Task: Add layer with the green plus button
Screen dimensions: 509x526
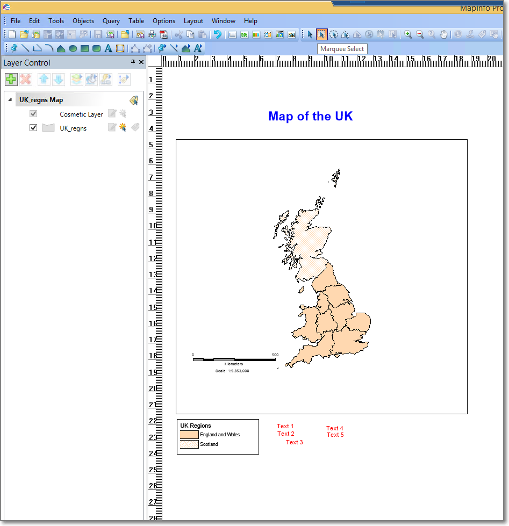Action: pos(11,80)
